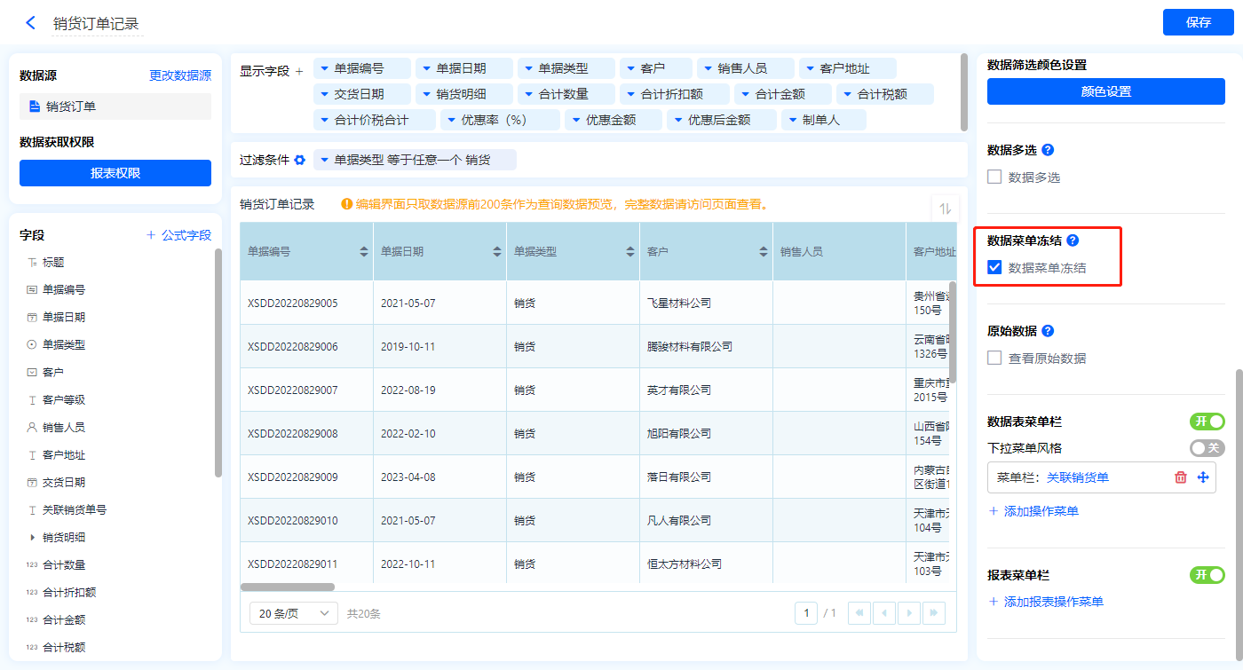This screenshot has width=1243, height=670.
Task: Enable the 数据多选 checkbox
Action: [994, 177]
